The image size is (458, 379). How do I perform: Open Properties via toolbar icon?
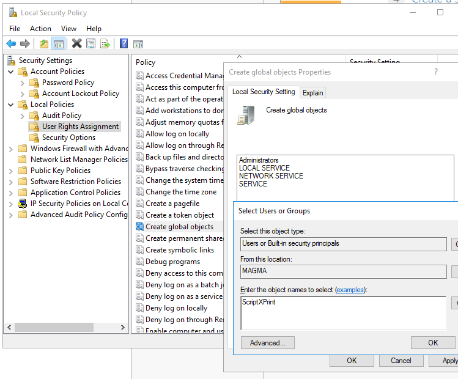coord(91,43)
